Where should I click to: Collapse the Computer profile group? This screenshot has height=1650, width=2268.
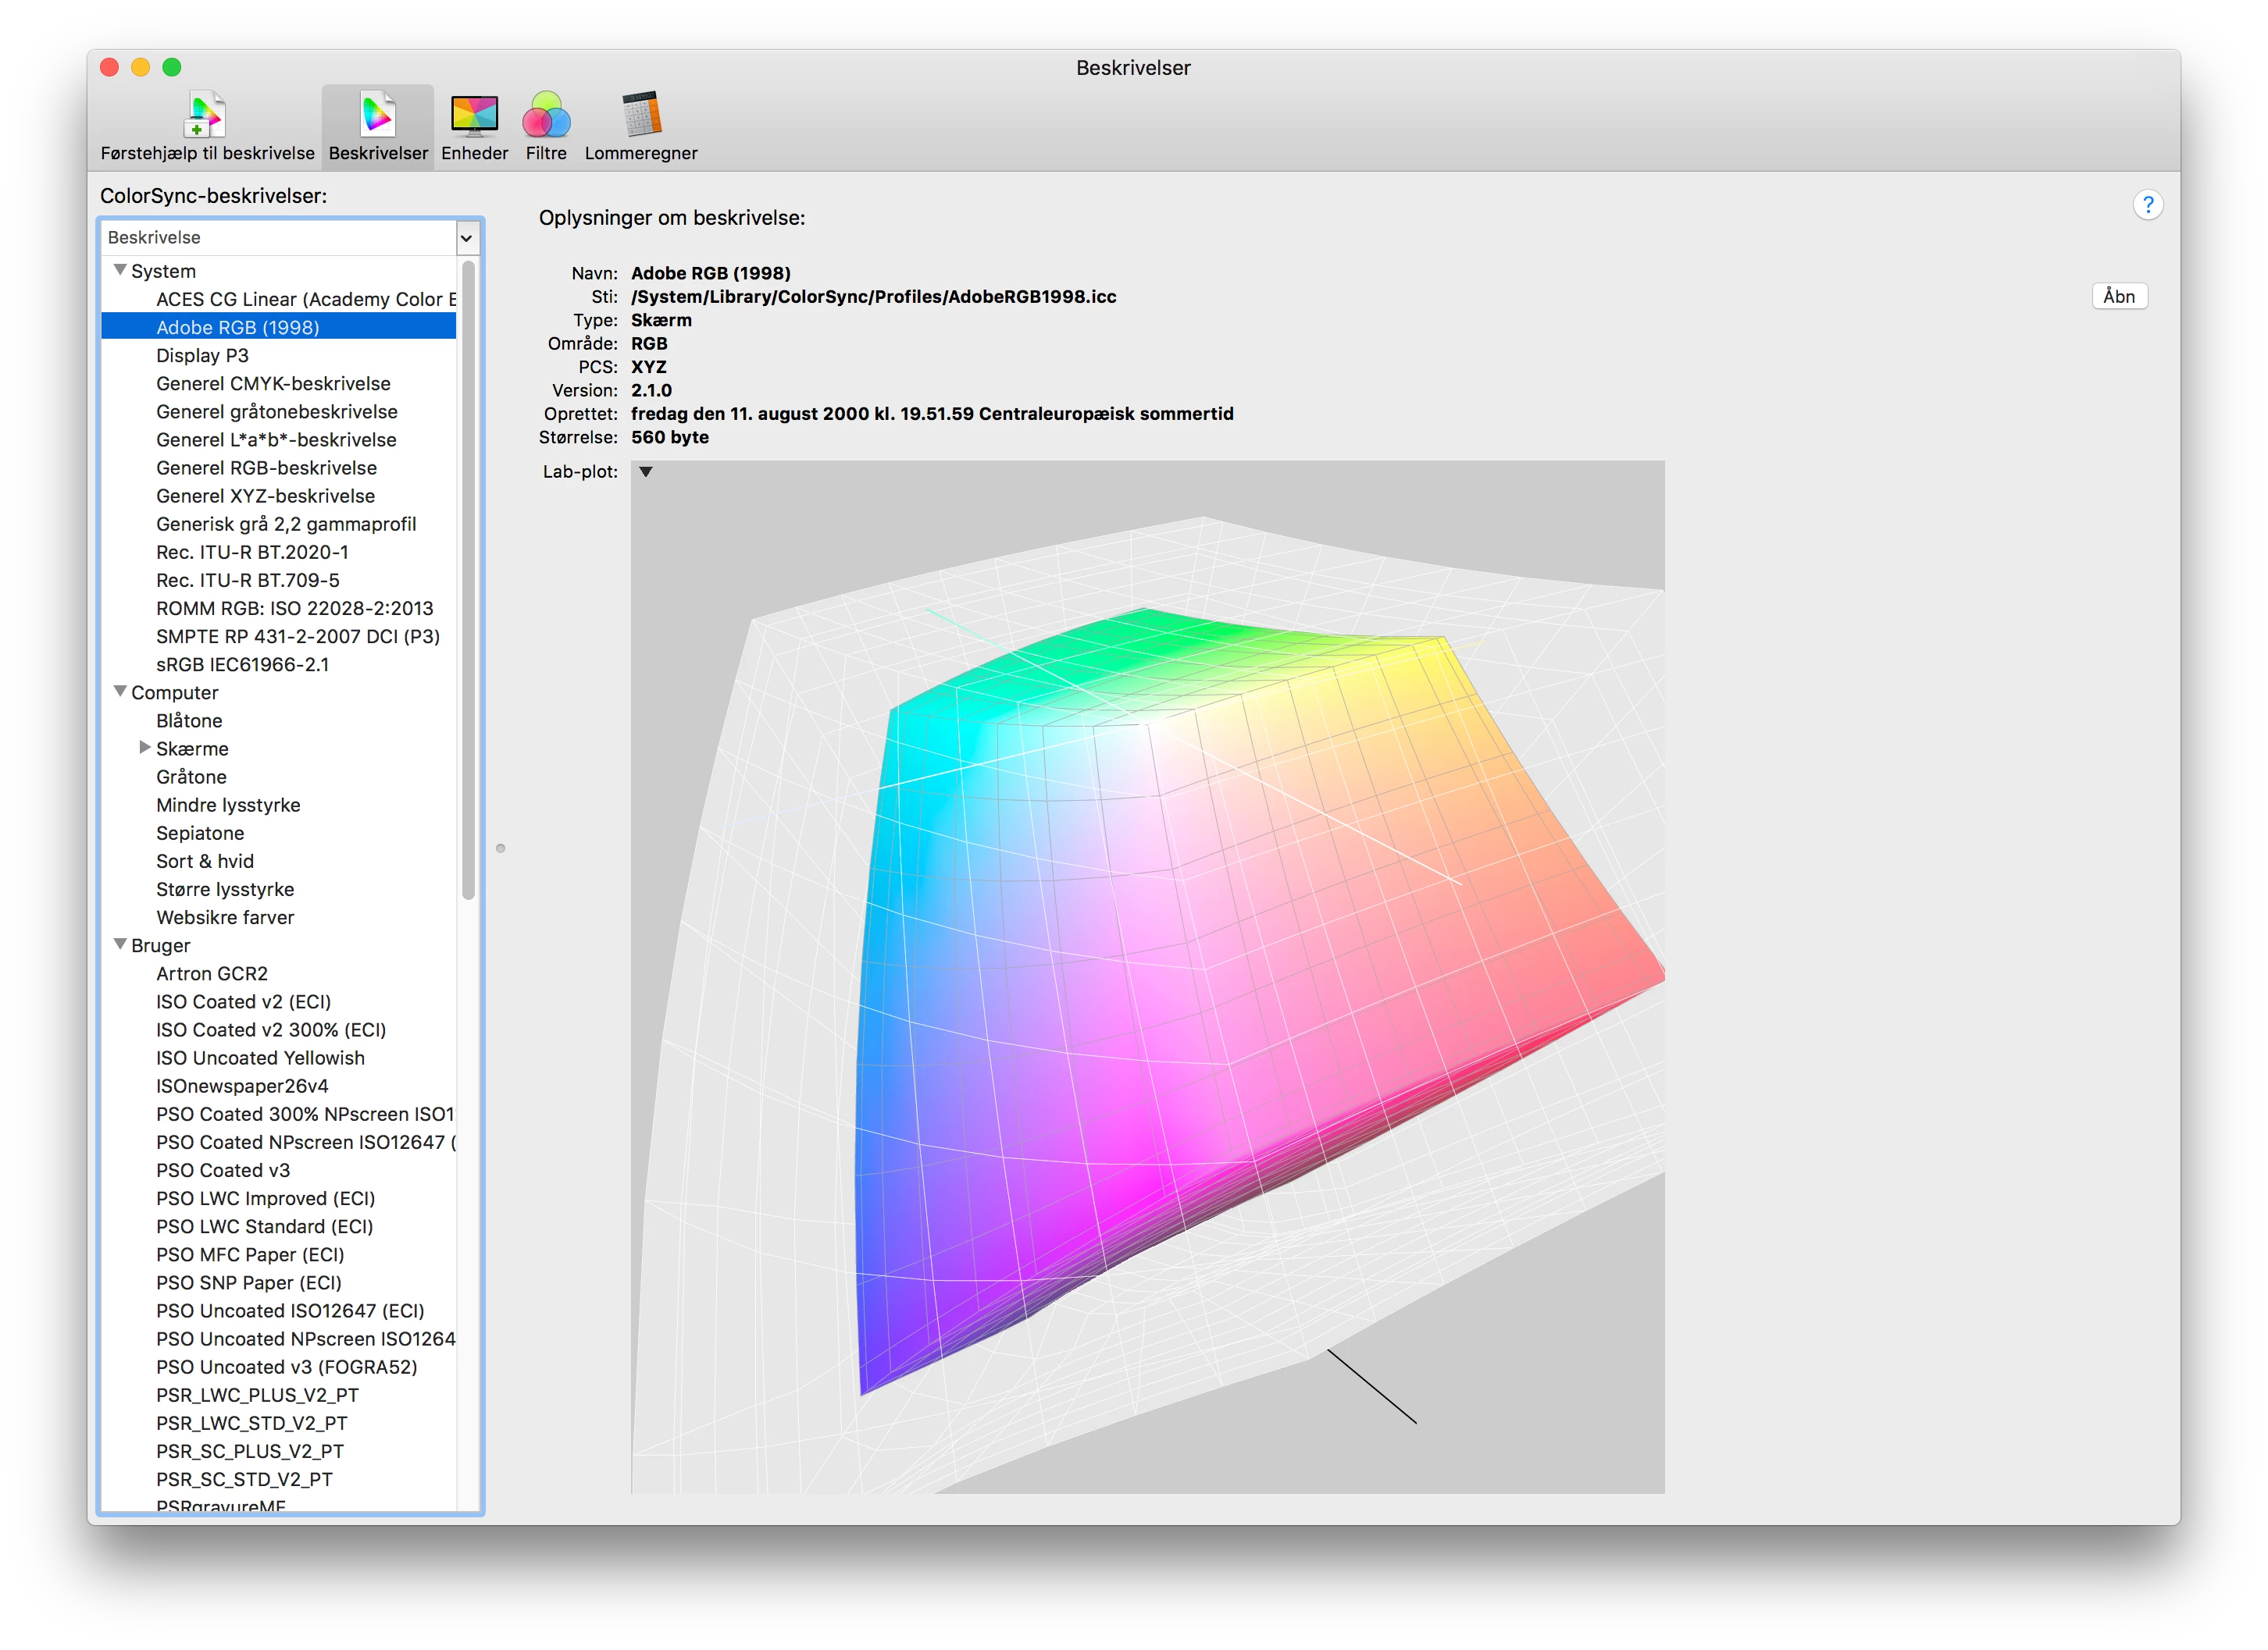(x=120, y=692)
